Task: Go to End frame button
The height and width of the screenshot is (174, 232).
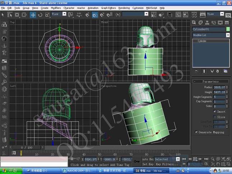Action: pos(206,159)
